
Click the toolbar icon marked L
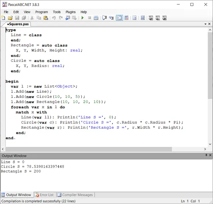157,18
